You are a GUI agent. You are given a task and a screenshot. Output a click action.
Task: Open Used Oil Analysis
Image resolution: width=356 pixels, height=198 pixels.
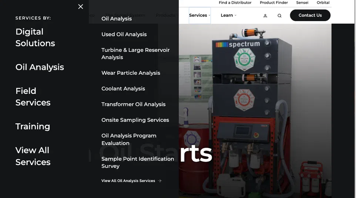click(124, 34)
